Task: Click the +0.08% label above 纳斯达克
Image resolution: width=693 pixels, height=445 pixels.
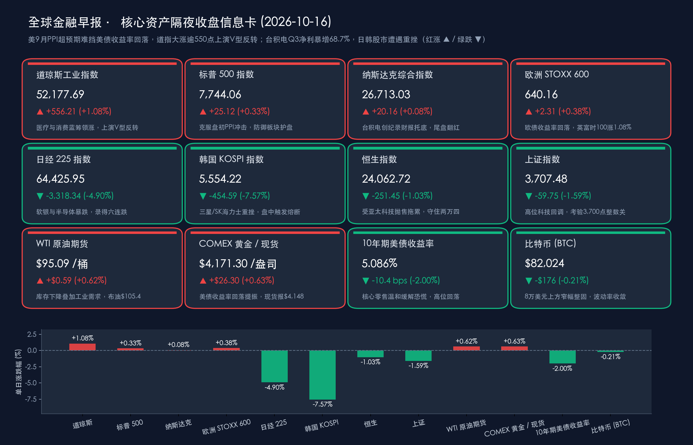Action: click(179, 345)
